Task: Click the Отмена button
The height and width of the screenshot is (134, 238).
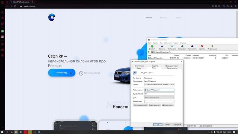Action: tap(168, 125)
